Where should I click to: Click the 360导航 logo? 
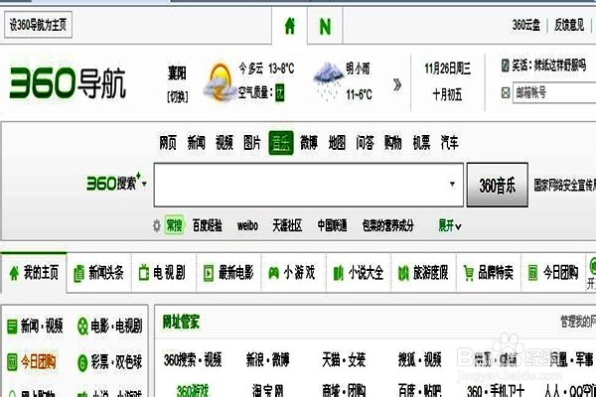pos(68,82)
